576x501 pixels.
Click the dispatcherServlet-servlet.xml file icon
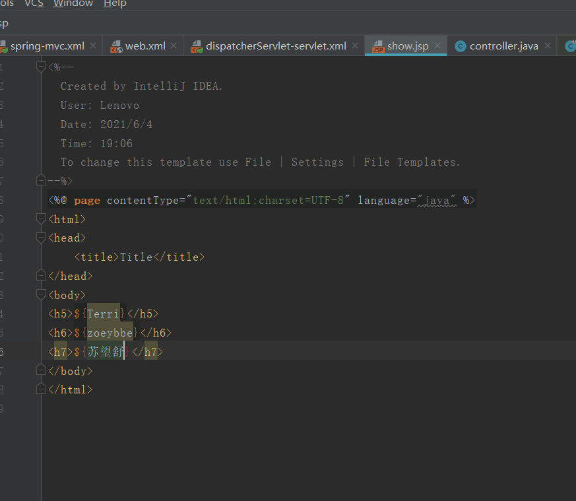[x=197, y=46]
